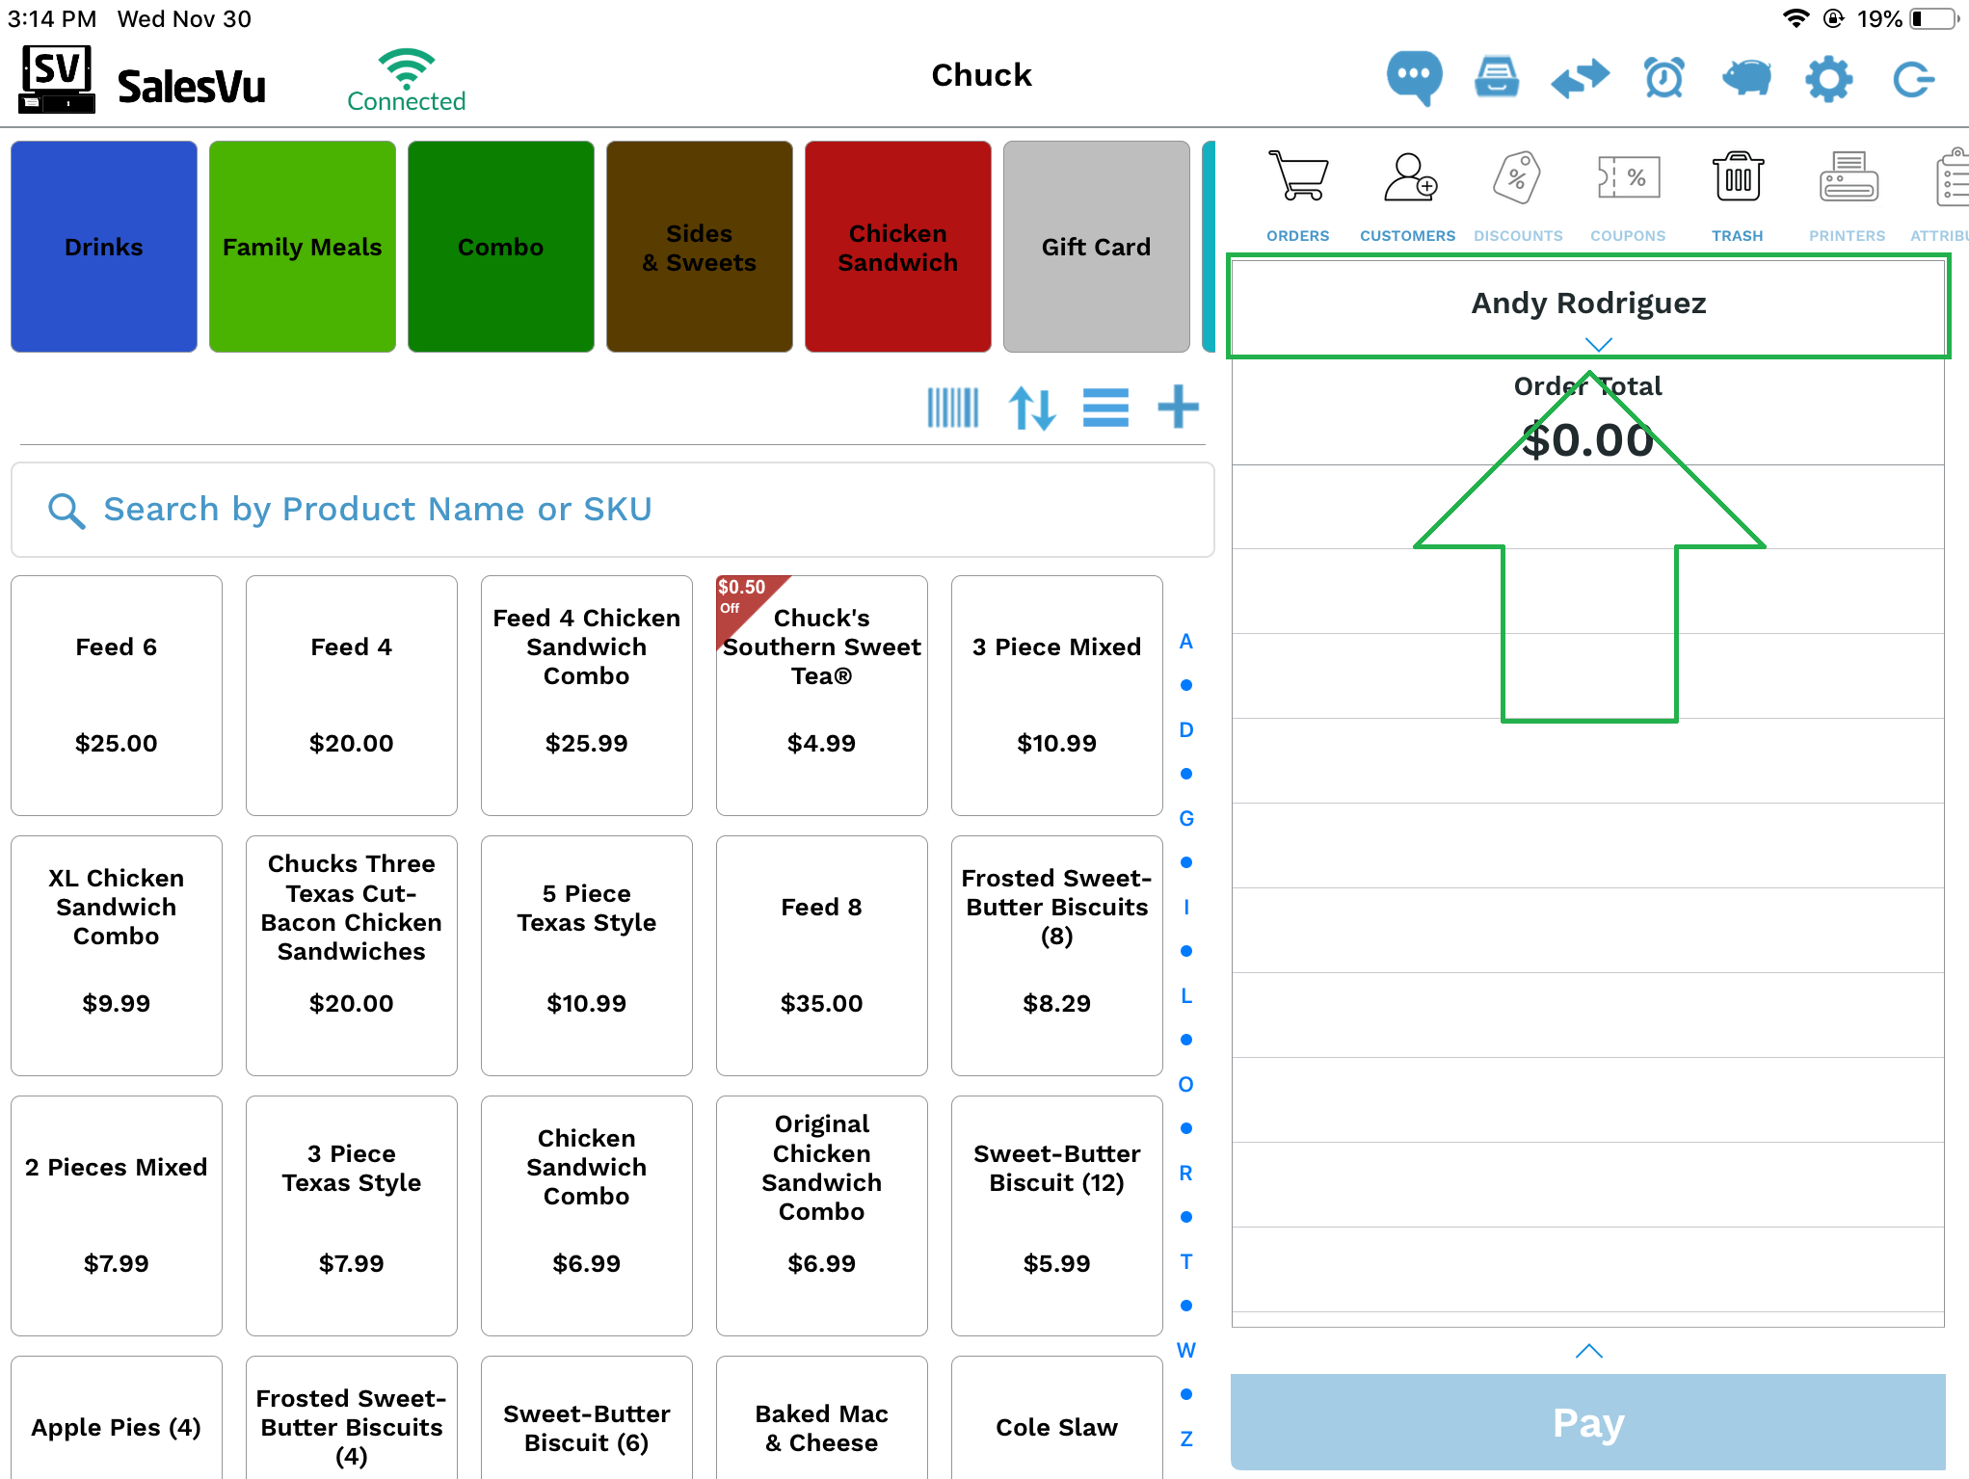Add Frosted Sweet-Butter Biscuits (8)
This screenshot has width=1969, height=1479.
tap(1057, 956)
